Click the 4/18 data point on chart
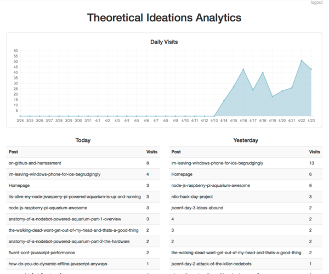 (263, 72)
